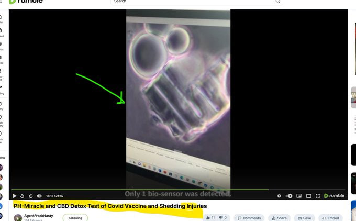Go to Rumble home via top logo
Image resolution: width=356 pixels, height=221 pixels.
[x=26, y=2]
